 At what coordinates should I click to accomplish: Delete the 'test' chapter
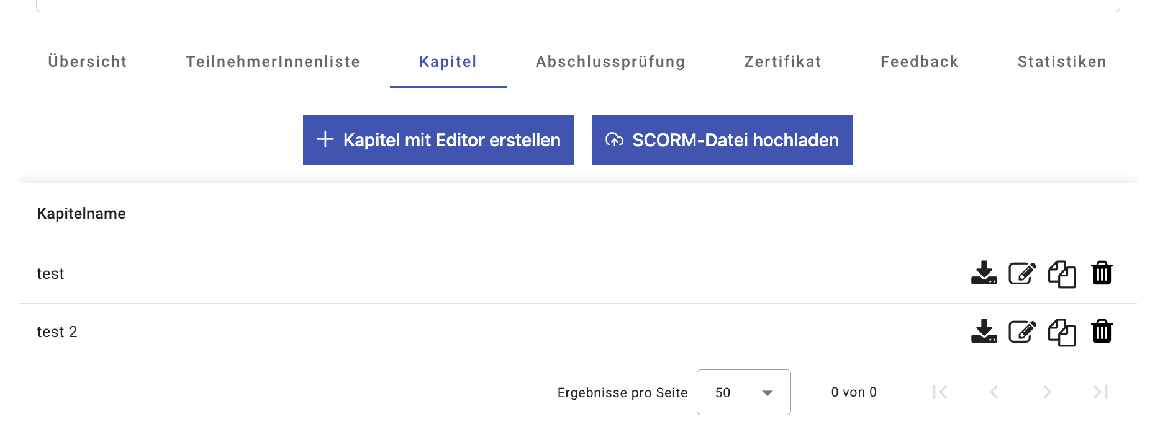tap(1102, 273)
